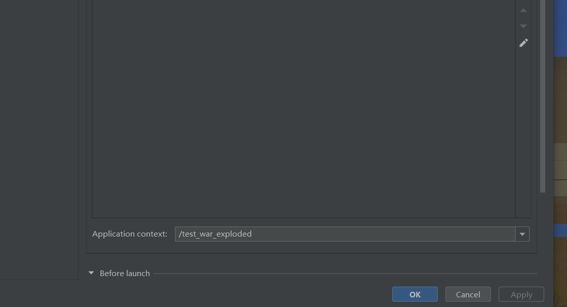This screenshot has width=567, height=307.
Task: Focus the /test_war_exploded context field
Action: point(346,234)
